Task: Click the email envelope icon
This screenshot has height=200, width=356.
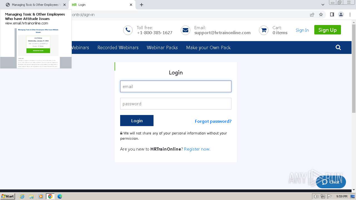Action: 186,30
